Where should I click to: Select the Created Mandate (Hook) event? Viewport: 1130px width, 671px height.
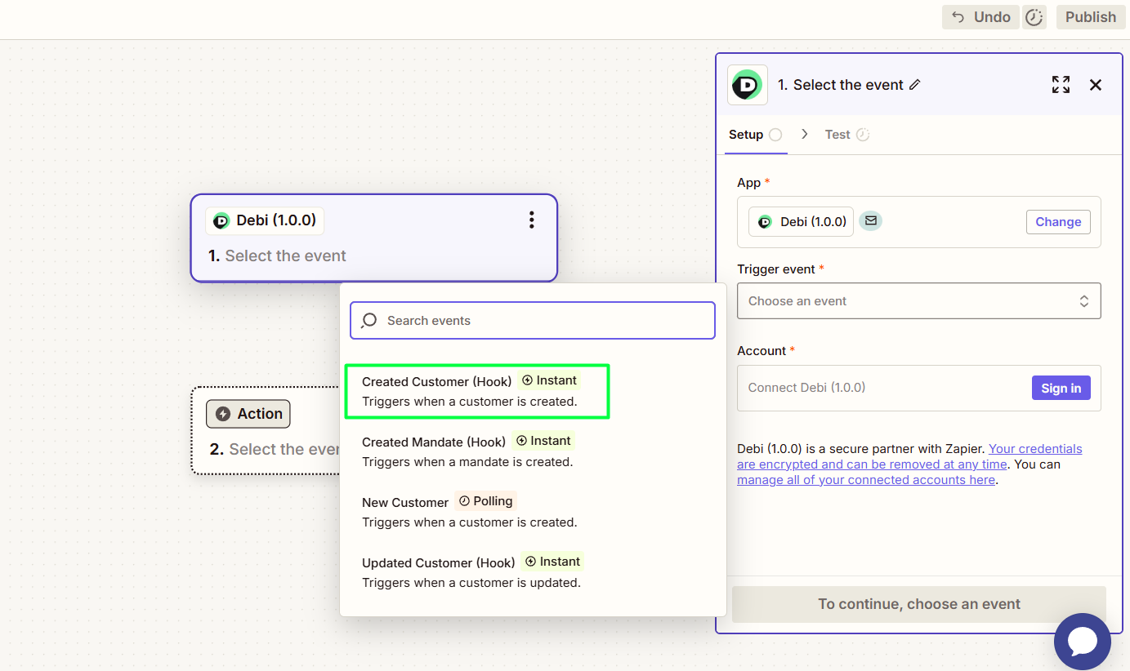pyautogui.click(x=533, y=451)
